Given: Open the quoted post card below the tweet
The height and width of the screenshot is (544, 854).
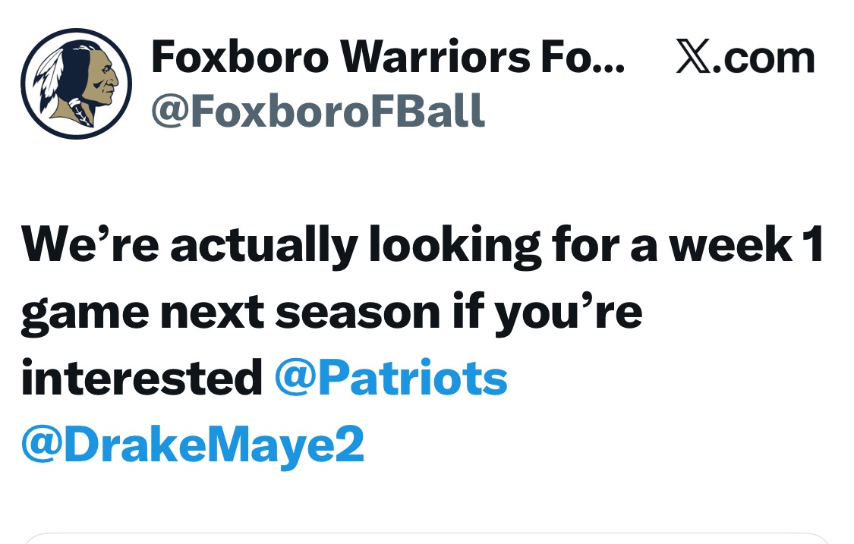Looking at the screenshot, I should pos(427,538).
